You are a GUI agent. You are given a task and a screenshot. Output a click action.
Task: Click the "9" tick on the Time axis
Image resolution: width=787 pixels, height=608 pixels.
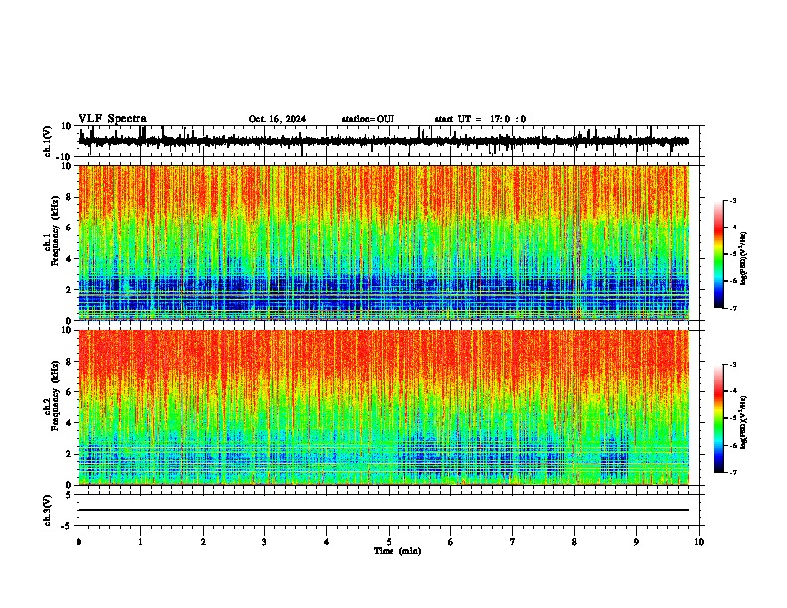click(x=636, y=542)
